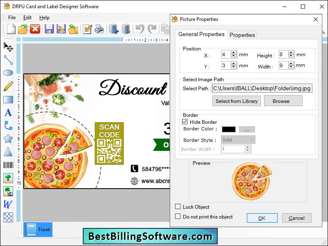The height and width of the screenshot is (246, 328).
Task: Uncheck the Hide Border checkbox
Action: [x=185, y=122]
